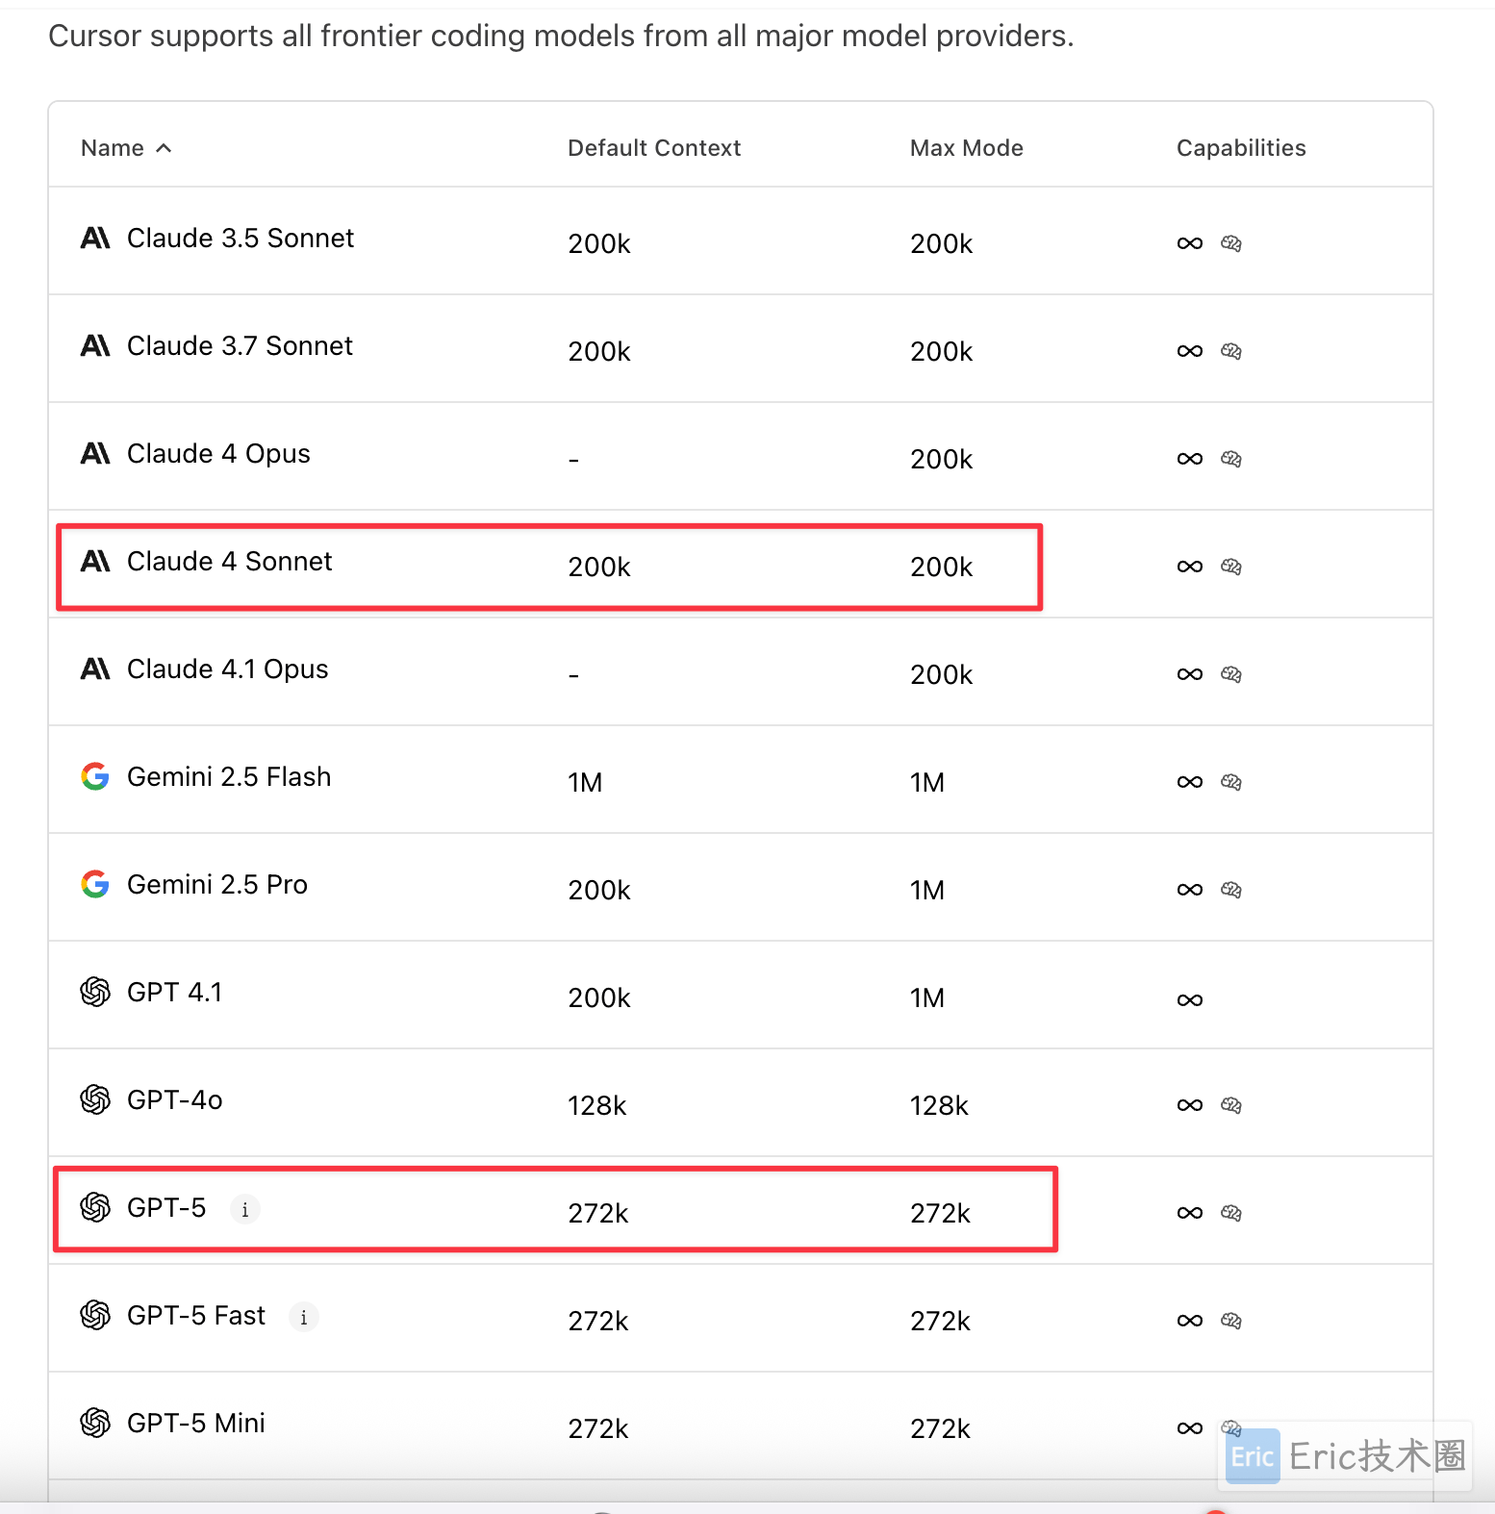This screenshot has height=1514, width=1495.
Task: Open the info icon next to GPT-5 Fast
Action: (304, 1317)
